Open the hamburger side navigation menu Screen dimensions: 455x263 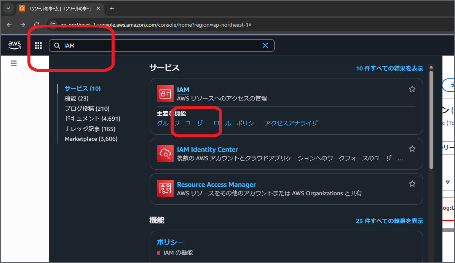(14, 63)
